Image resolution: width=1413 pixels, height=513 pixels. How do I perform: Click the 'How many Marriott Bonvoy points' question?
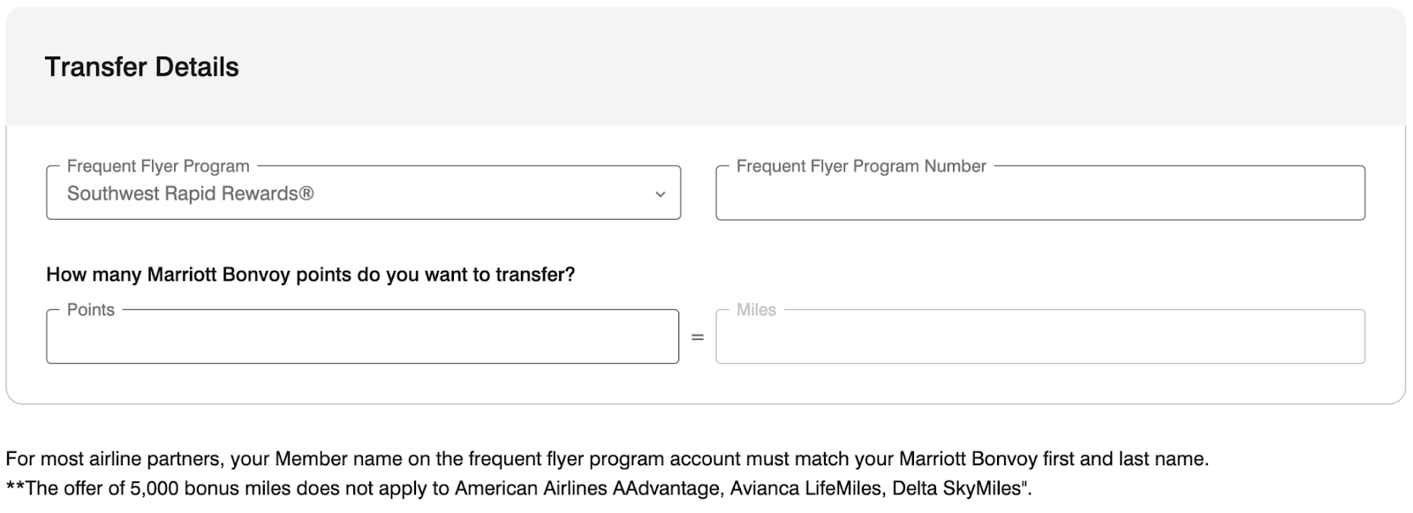pos(310,275)
